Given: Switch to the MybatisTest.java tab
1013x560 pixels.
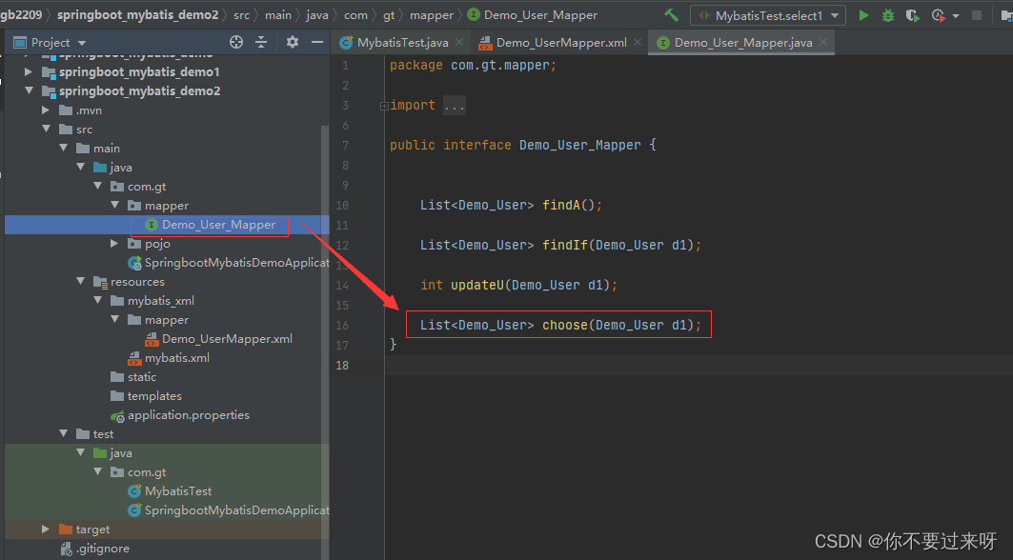Looking at the screenshot, I should pos(402,43).
